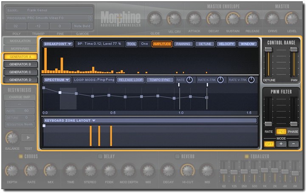Select the Window editing mode
This screenshot has width=307, height=193.
pos(248,44)
